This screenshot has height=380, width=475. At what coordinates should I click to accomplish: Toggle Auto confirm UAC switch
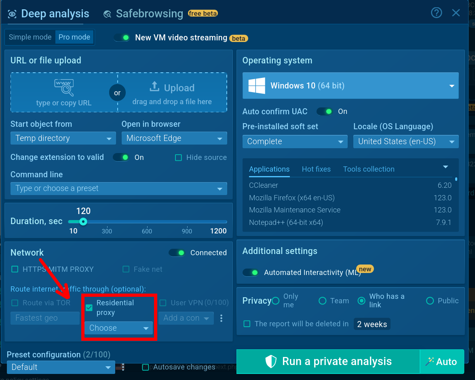325,111
